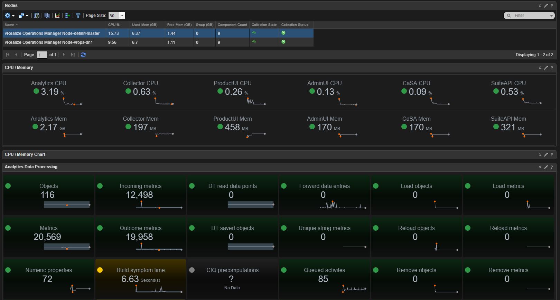
Task: Click the list with green arrow icon
Action: point(67,16)
